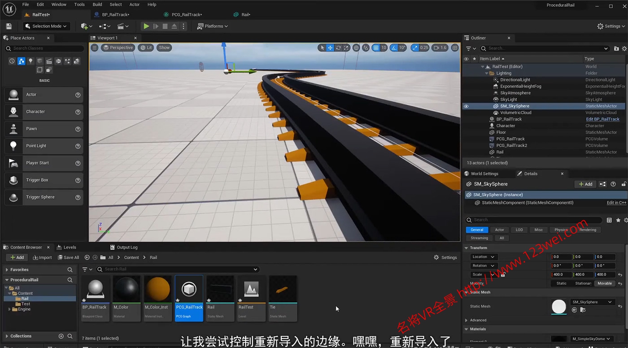Click the Lights category icon in Place Actors
Image resolution: width=628 pixels, height=348 pixels.
(31, 61)
